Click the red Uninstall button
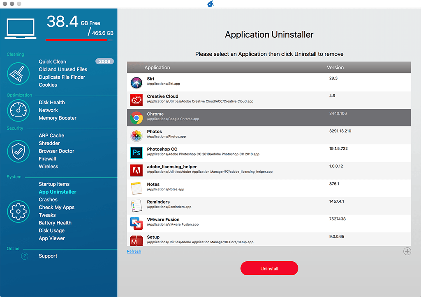421x297 pixels. click(269, 268)
